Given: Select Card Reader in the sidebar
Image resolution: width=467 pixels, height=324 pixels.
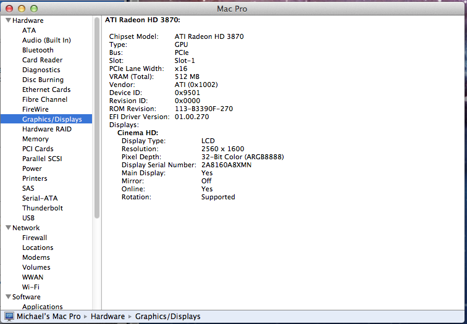Looking at the screenshot, I should 42,60.
